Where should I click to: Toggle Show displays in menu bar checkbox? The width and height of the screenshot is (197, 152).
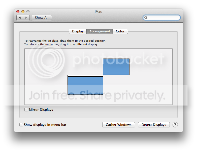coord(21,125)
